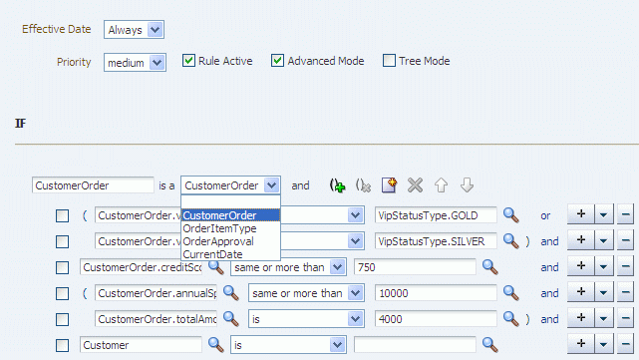Image resolution: width=639 pixels, height=360 pixels.
Task: Check the annualSpending row checkbox
Action: 63,293
